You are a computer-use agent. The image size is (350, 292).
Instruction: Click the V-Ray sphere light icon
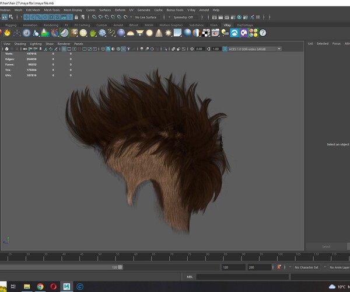(x=149, y=33)
